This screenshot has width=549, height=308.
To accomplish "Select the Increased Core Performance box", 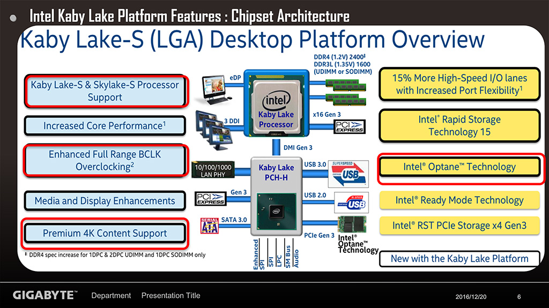I will (x=105, y=126).
